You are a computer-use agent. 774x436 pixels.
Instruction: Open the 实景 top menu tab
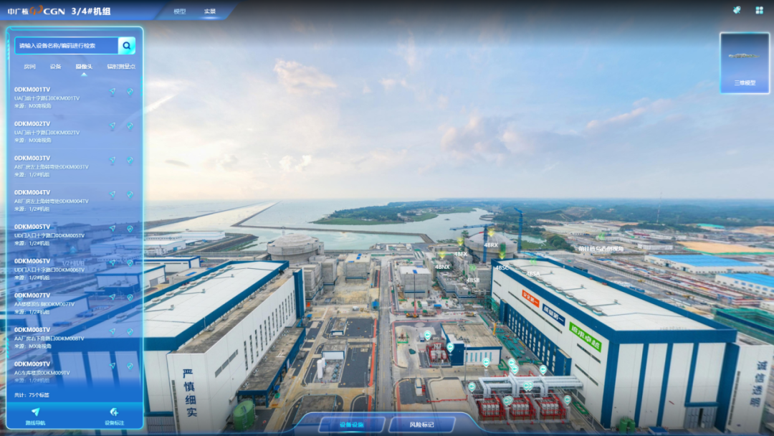click(x=209, y=11)
